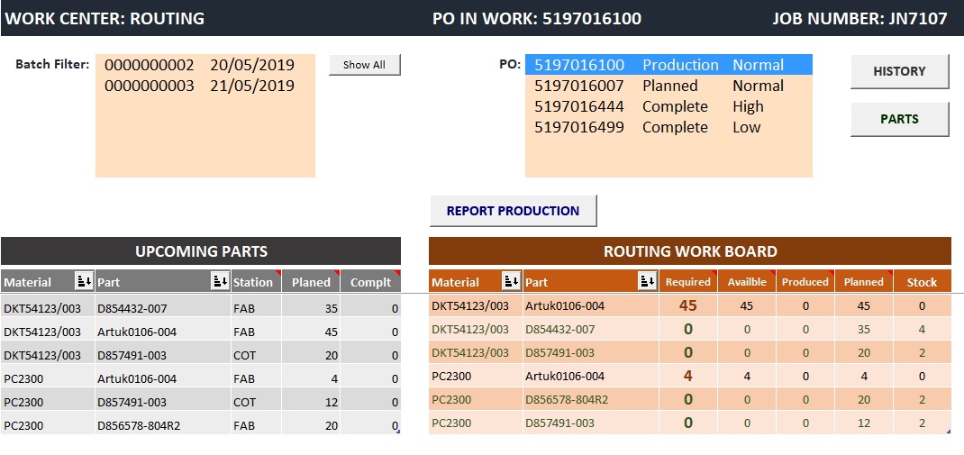Select batch 0000000003 dated 21/05/2019

point(205,86)
